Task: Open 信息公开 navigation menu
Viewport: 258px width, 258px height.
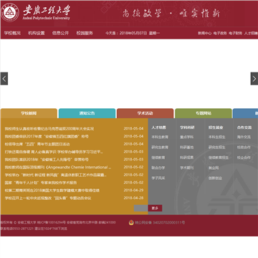Action: tap(60, 33)
